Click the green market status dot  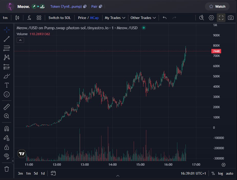pos(144,28)
